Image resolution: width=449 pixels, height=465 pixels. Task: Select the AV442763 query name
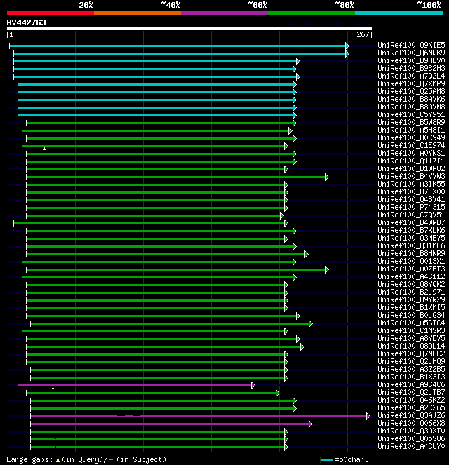27,22
